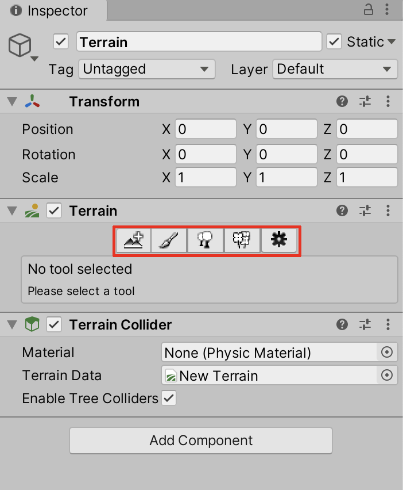The image size is (403, 490).
Task: Uncheck Enable Tree Colliders
Action: [169, 398]
